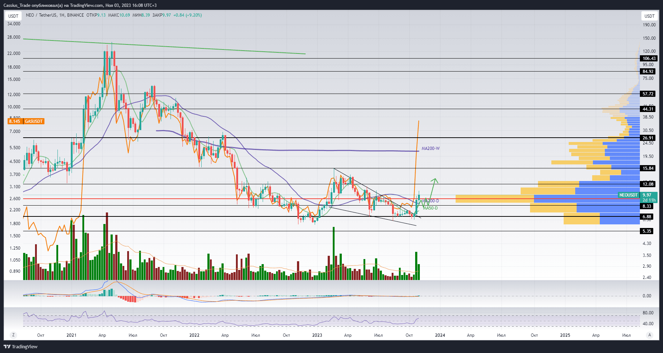Select the 12.08 horizontal level label
Screen dimensions: 663x353
[x=648, y=184]
